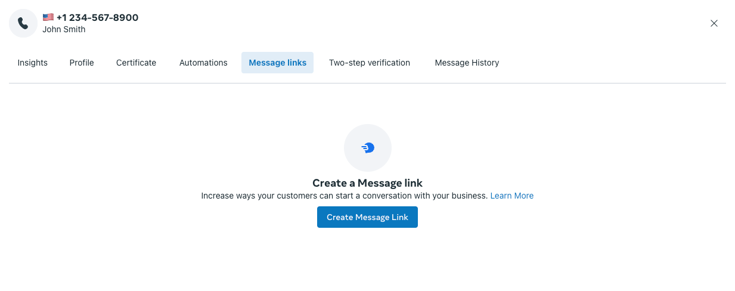Image resolution: width=735 pixels, height=291 pixels.
Task: Follow the Learn More link
Action: pos(511,196)
